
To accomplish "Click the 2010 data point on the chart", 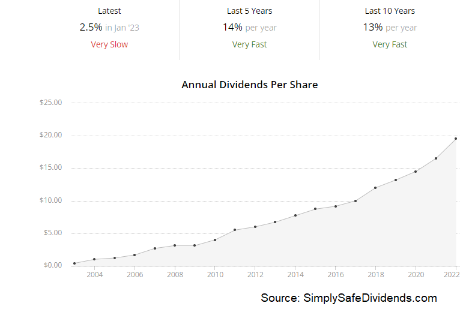I will point(215,240).
